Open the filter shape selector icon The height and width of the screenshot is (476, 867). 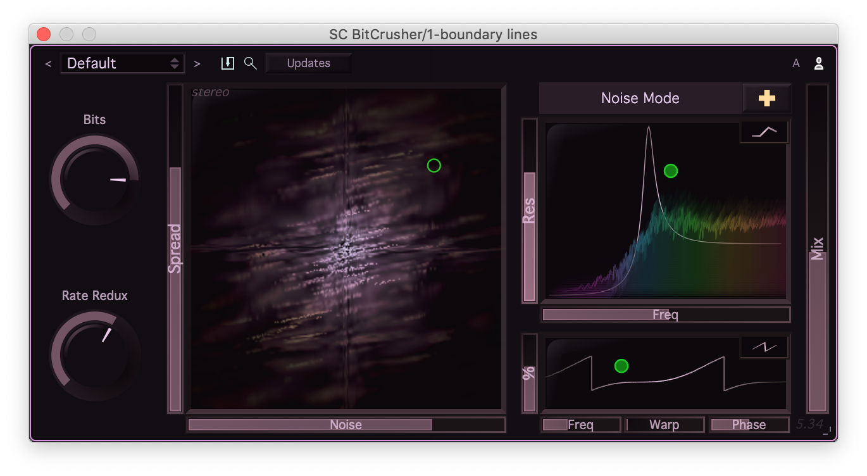click(764, 132)
